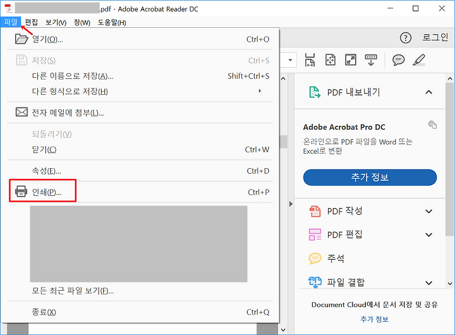Click the open-folder icon beside 열기
Viewport: 455px width, 335px height.
[21, 39]
